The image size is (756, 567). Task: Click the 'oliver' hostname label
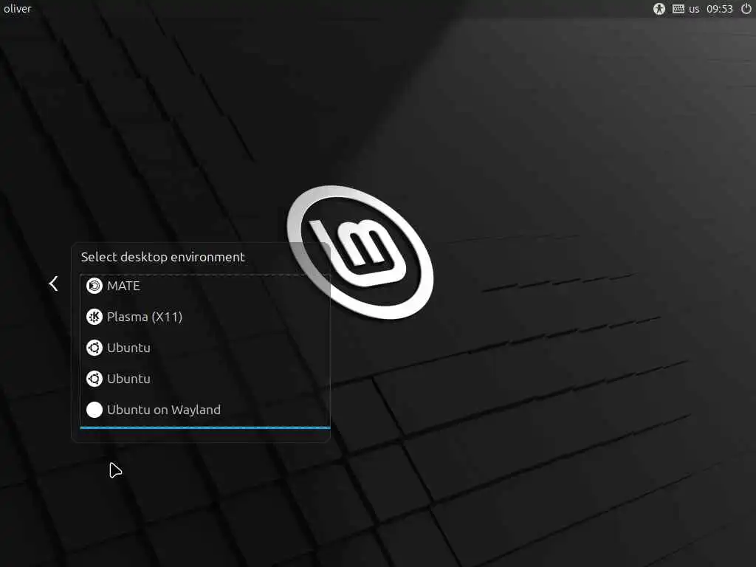[x=18, y=9]
